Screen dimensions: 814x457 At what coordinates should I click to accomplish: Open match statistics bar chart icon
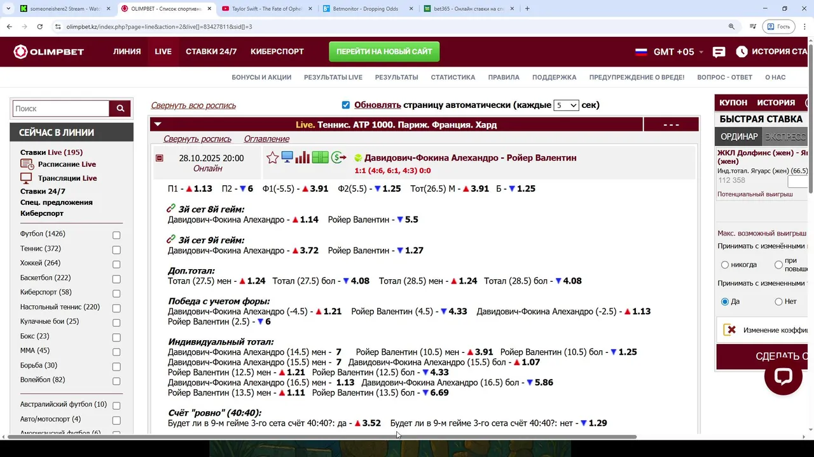coord(302,157)
